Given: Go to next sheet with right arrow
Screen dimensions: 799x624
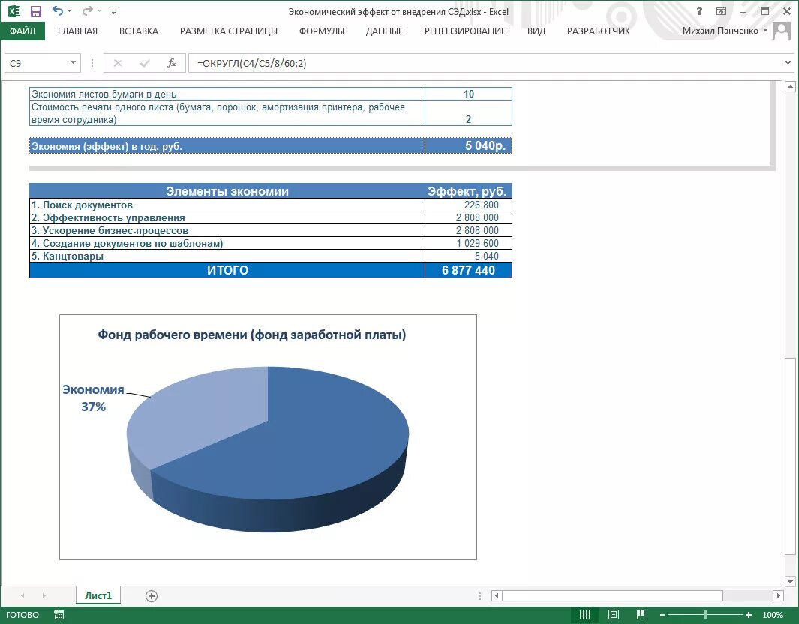Looking at the screenshot, I should [44, 595].
